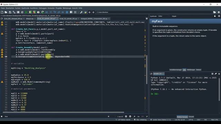
Task: Go forward to the next cursor position
Action: click(x=93, y=12)
